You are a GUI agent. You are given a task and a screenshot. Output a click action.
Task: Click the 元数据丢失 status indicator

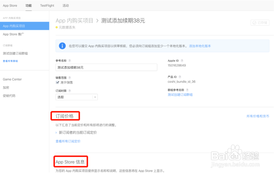click(x=65, y=27)
